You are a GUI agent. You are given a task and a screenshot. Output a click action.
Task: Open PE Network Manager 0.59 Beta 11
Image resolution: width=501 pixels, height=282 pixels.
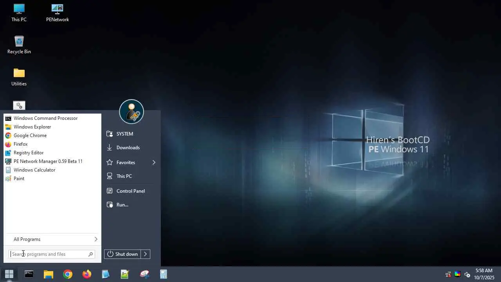pyautogui.click(x=52, y=161)
